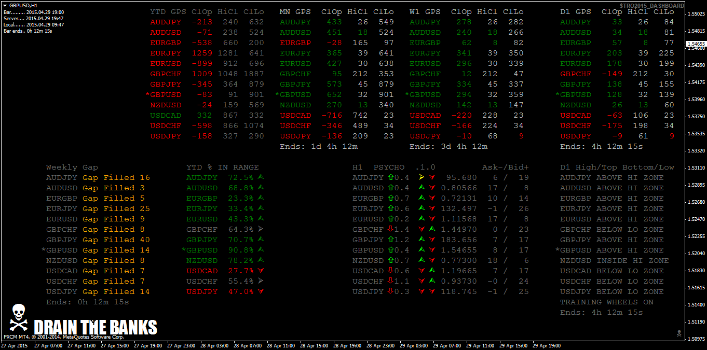Image resolution: width=707 pixels, height=350 pixels.
Task: Click 'GBPCHF BELOW LO ZONE' row
Action: tap(612, 229)
